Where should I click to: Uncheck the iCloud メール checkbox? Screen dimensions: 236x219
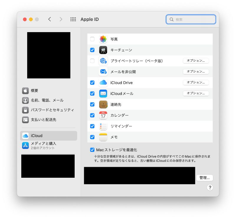tap(92, 93)
